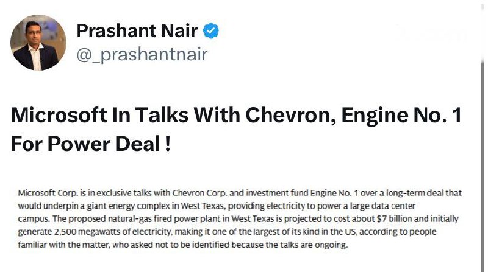Open the @_prashantnair handle link
The width and height of the screenshot is (488, 272).
(142, 54)
